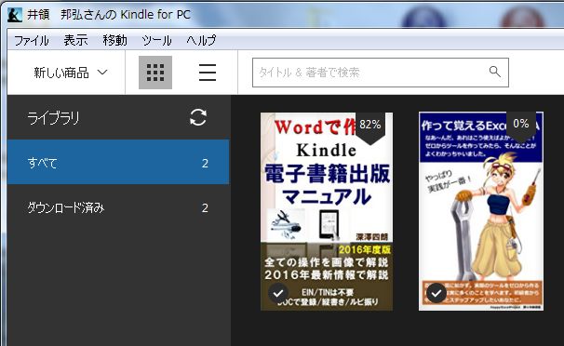Click the search magnifier icon
This screenshot has width=564, height=346.
[495, 72]
